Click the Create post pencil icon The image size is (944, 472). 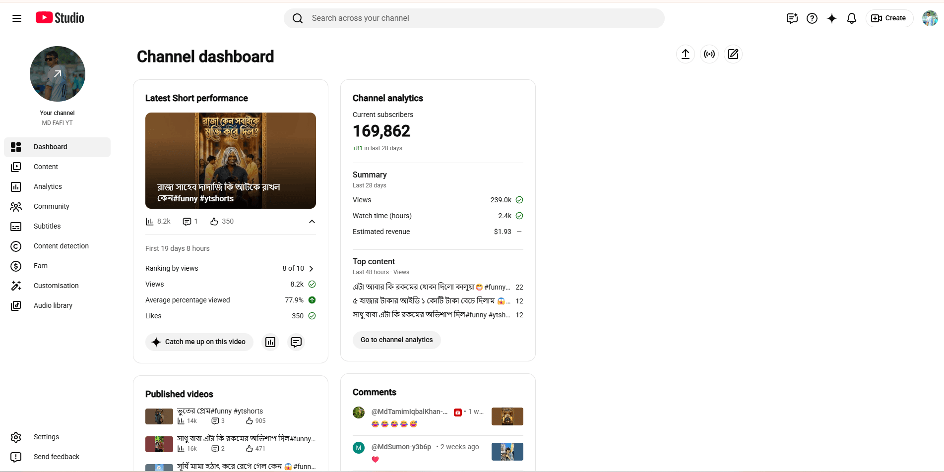coord(733,54)
